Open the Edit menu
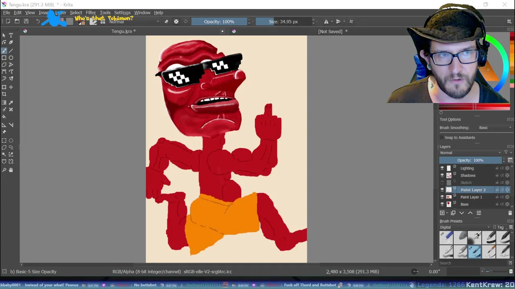 click(18, 13)
